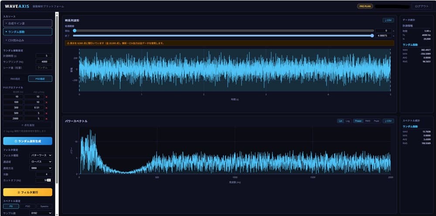Switch the spectrum axis to Log
Screen dimensions: 436x216
click(347, 121)
